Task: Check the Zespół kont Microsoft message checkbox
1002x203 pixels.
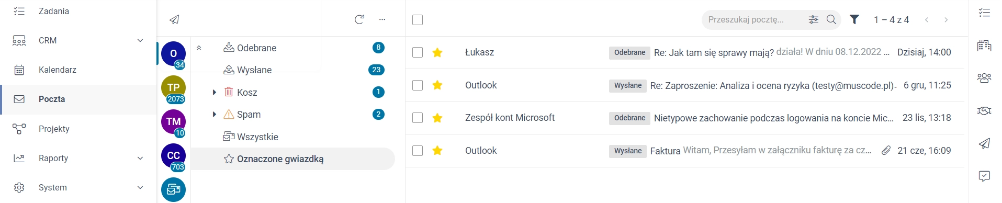Action: [418, 118]
